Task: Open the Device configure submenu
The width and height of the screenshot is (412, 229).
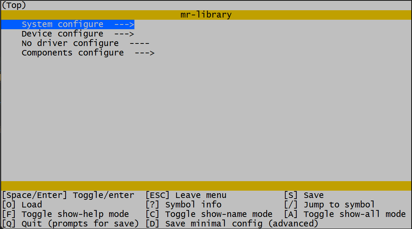Action: tap(62, 34)
